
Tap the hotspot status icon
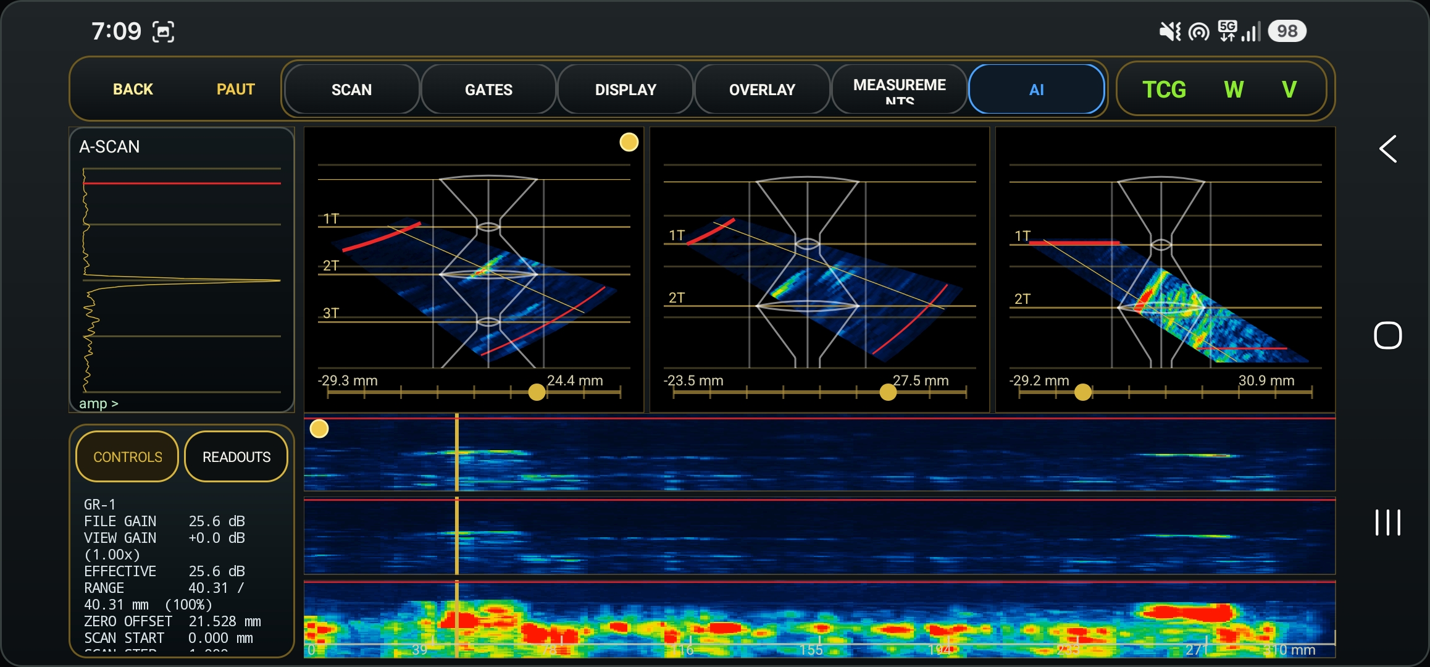pos(1199,31)
